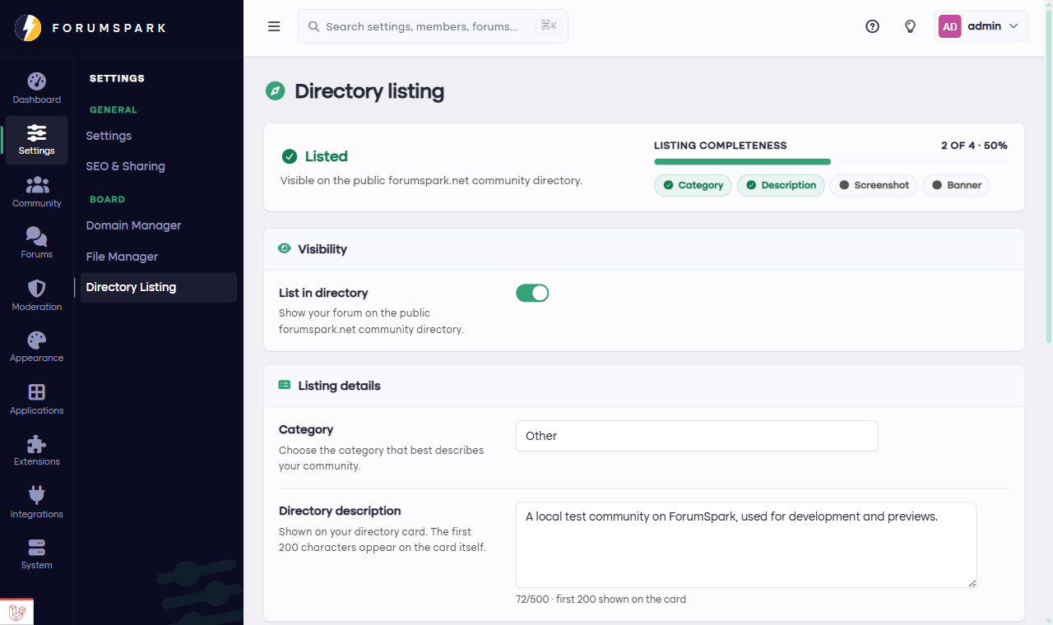Click the Listing details section heading
1053x625 pixels.
click(x=339, y=386)
